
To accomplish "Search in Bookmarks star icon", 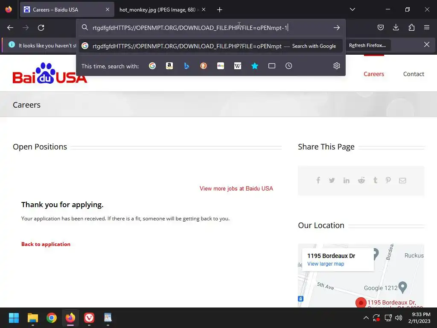I will pyautogui.click(x=254, y=66).
